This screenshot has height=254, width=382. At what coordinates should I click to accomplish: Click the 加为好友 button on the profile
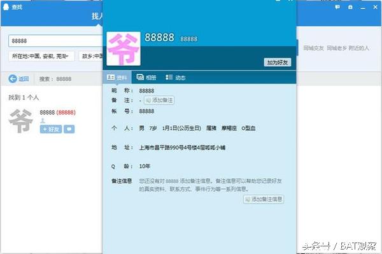tap(278, 62)
